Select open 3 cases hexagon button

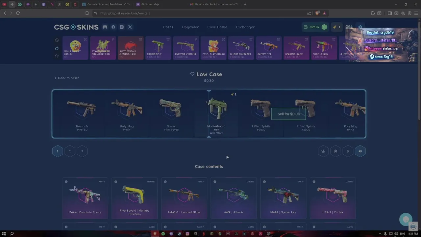[x=82, y=151]
